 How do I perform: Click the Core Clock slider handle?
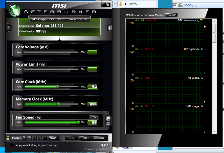coord(57,86)
